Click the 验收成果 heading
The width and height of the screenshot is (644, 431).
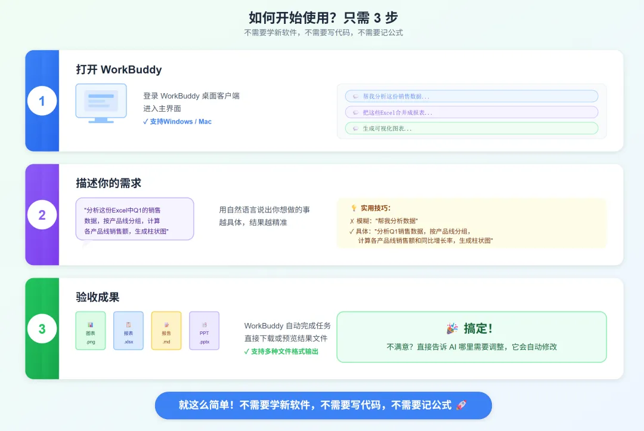(x=98, y=297)
